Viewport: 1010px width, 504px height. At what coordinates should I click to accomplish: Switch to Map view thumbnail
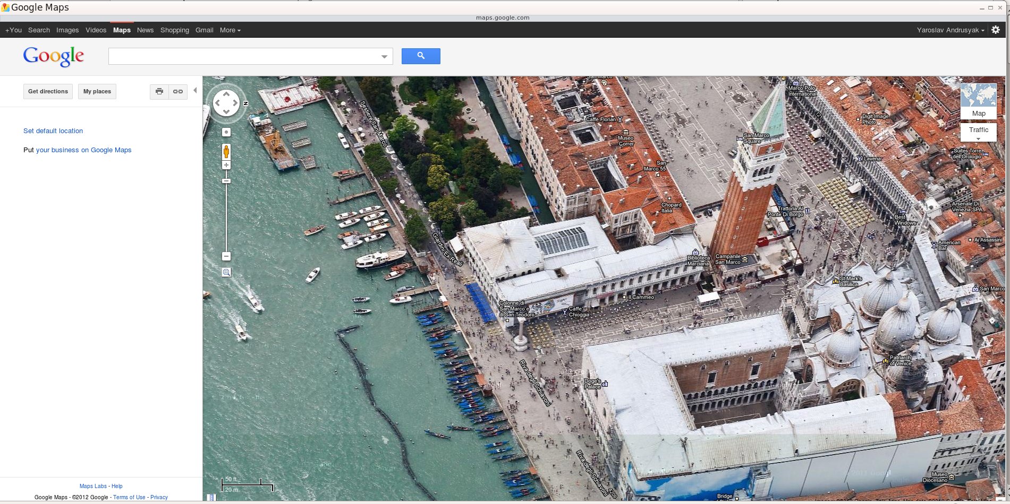tap(978, 101)
